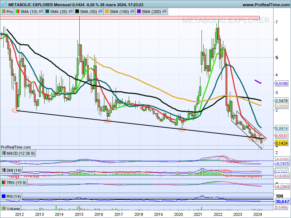This screenshot has width=291, height=218.
Task: Click the 2021 year label on time axis
Action: point(198,214)
